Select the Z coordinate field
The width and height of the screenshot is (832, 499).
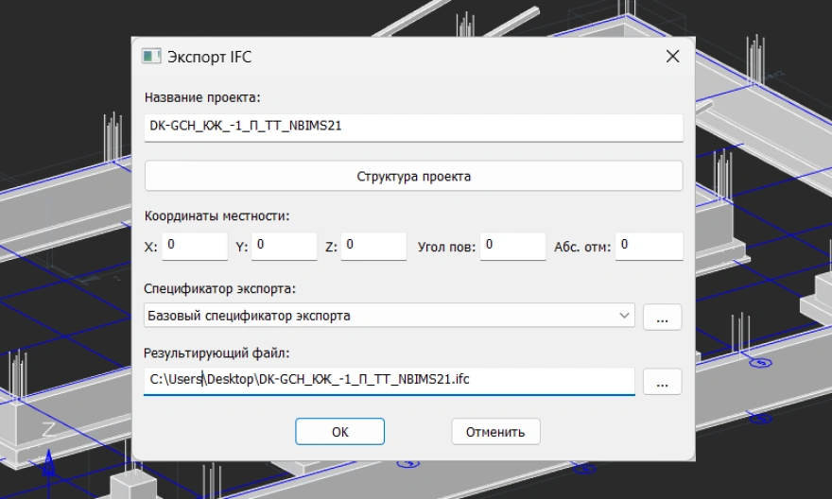coord(373,246)
